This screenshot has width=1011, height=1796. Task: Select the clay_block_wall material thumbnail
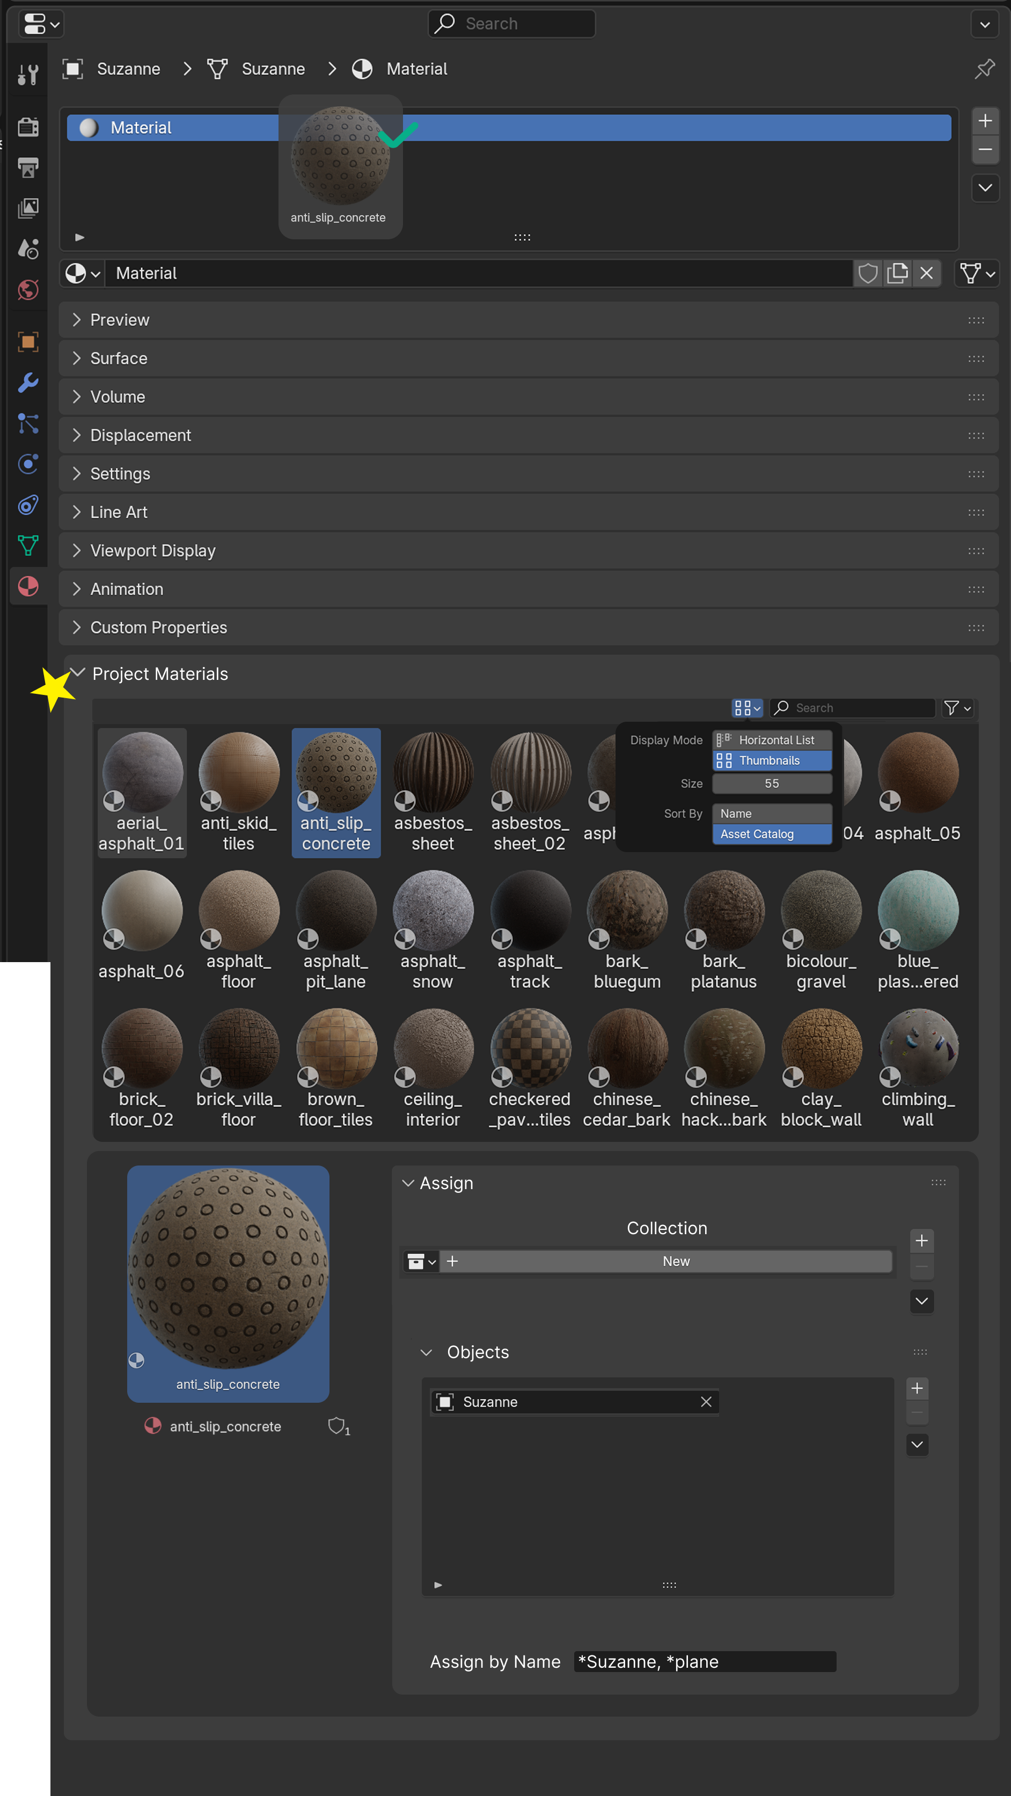pyautogui.click(x=820, y=1068)
